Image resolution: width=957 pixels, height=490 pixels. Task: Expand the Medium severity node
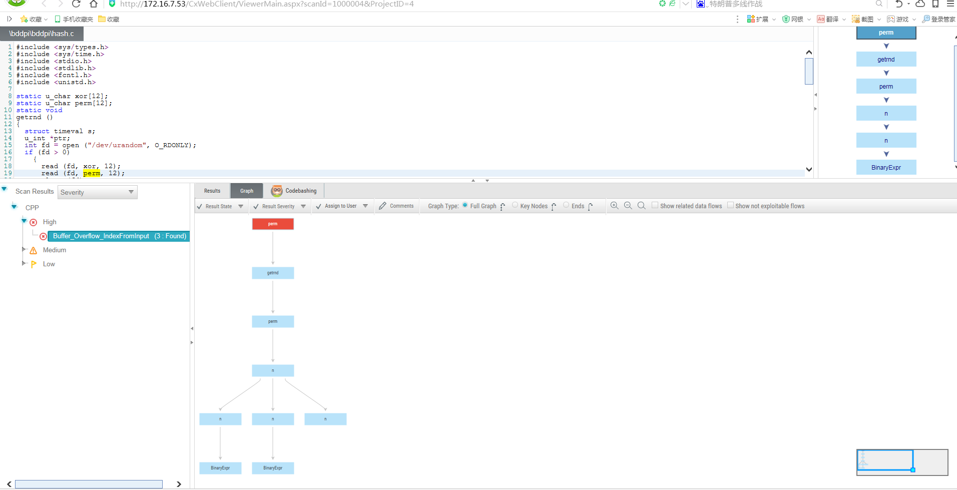[24, 249]
